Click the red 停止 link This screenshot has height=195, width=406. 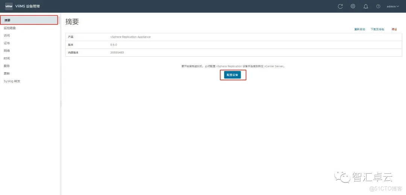tap(394, 29)
